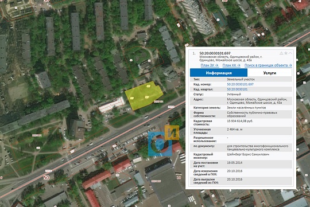Add parcel to favorites with star icon
Image resolution: width=310 pixels, height=207 pixels.
pyautogui.click(x=286, y=53)
